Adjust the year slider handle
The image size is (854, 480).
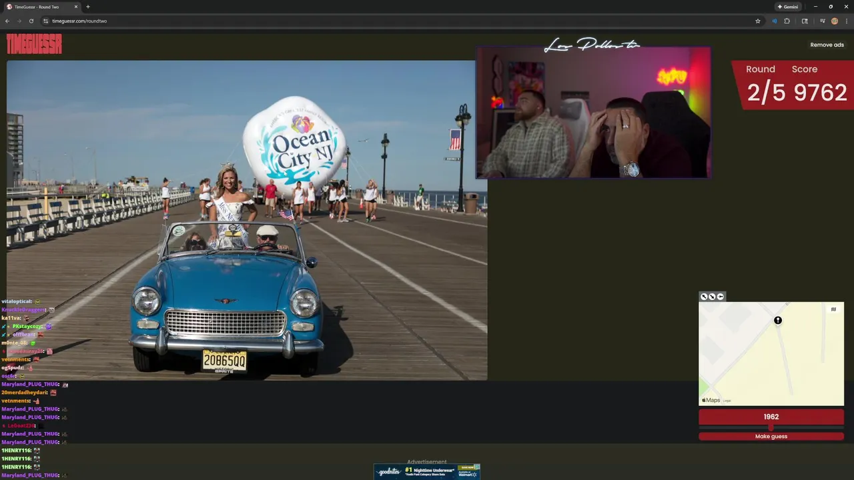point(771,427)
